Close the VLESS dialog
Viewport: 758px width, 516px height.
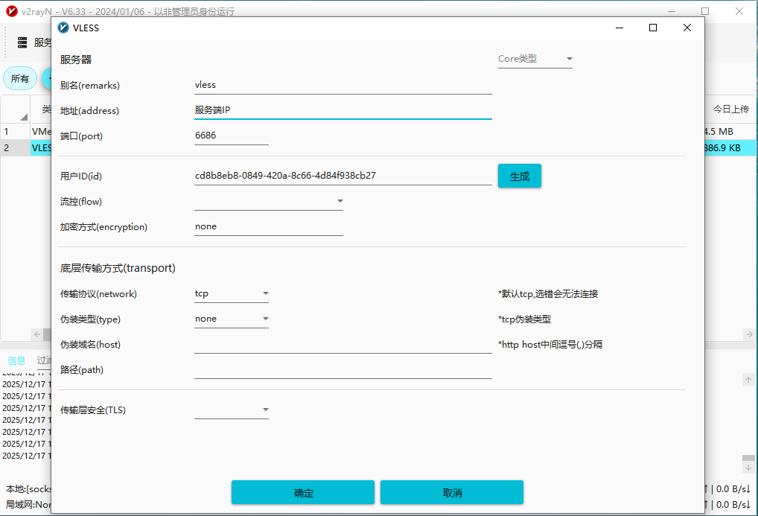[687, 28]
